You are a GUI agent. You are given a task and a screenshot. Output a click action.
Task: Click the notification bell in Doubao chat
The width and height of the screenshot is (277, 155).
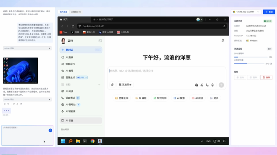pyautogui.click(x=223, y=40)
